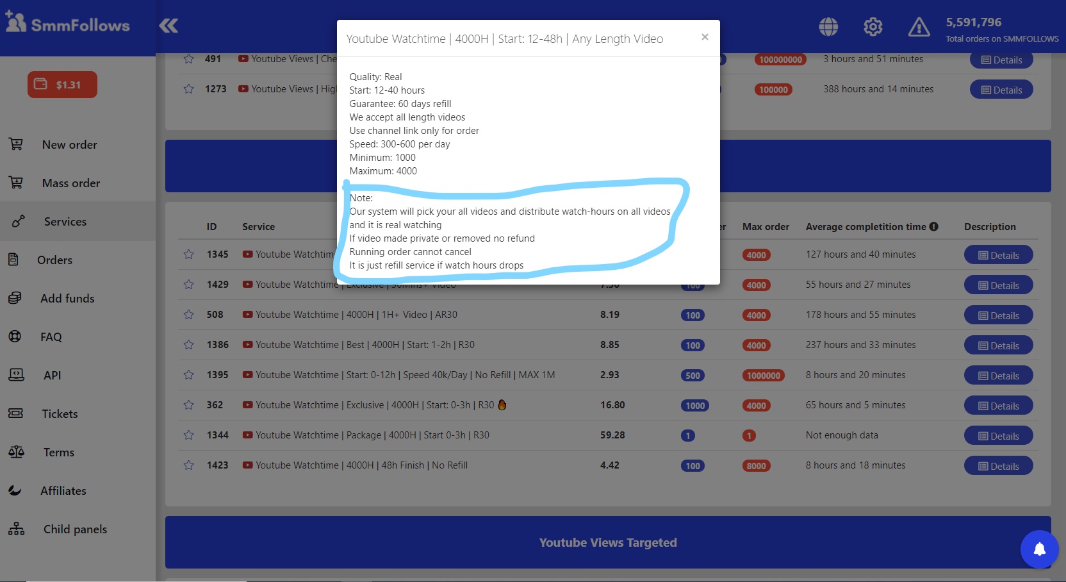Click the SmmFollows logo
Image resolution: width=1066 pixels, height=582 pixels.
tap(67, 24)
